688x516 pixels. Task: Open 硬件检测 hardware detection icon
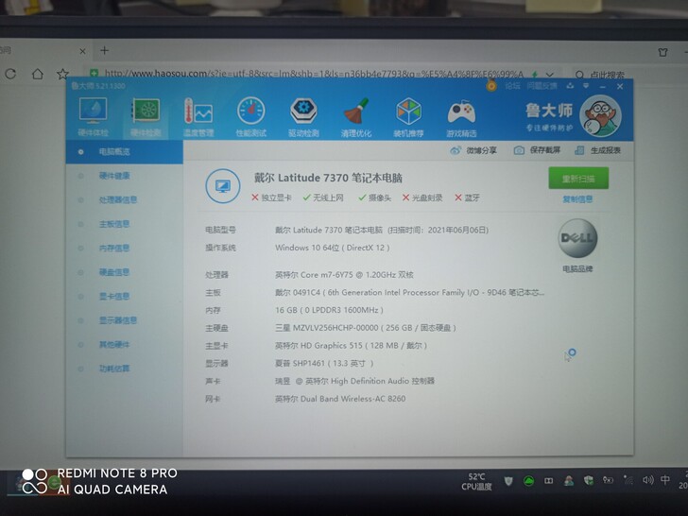(x=146, y=116)
